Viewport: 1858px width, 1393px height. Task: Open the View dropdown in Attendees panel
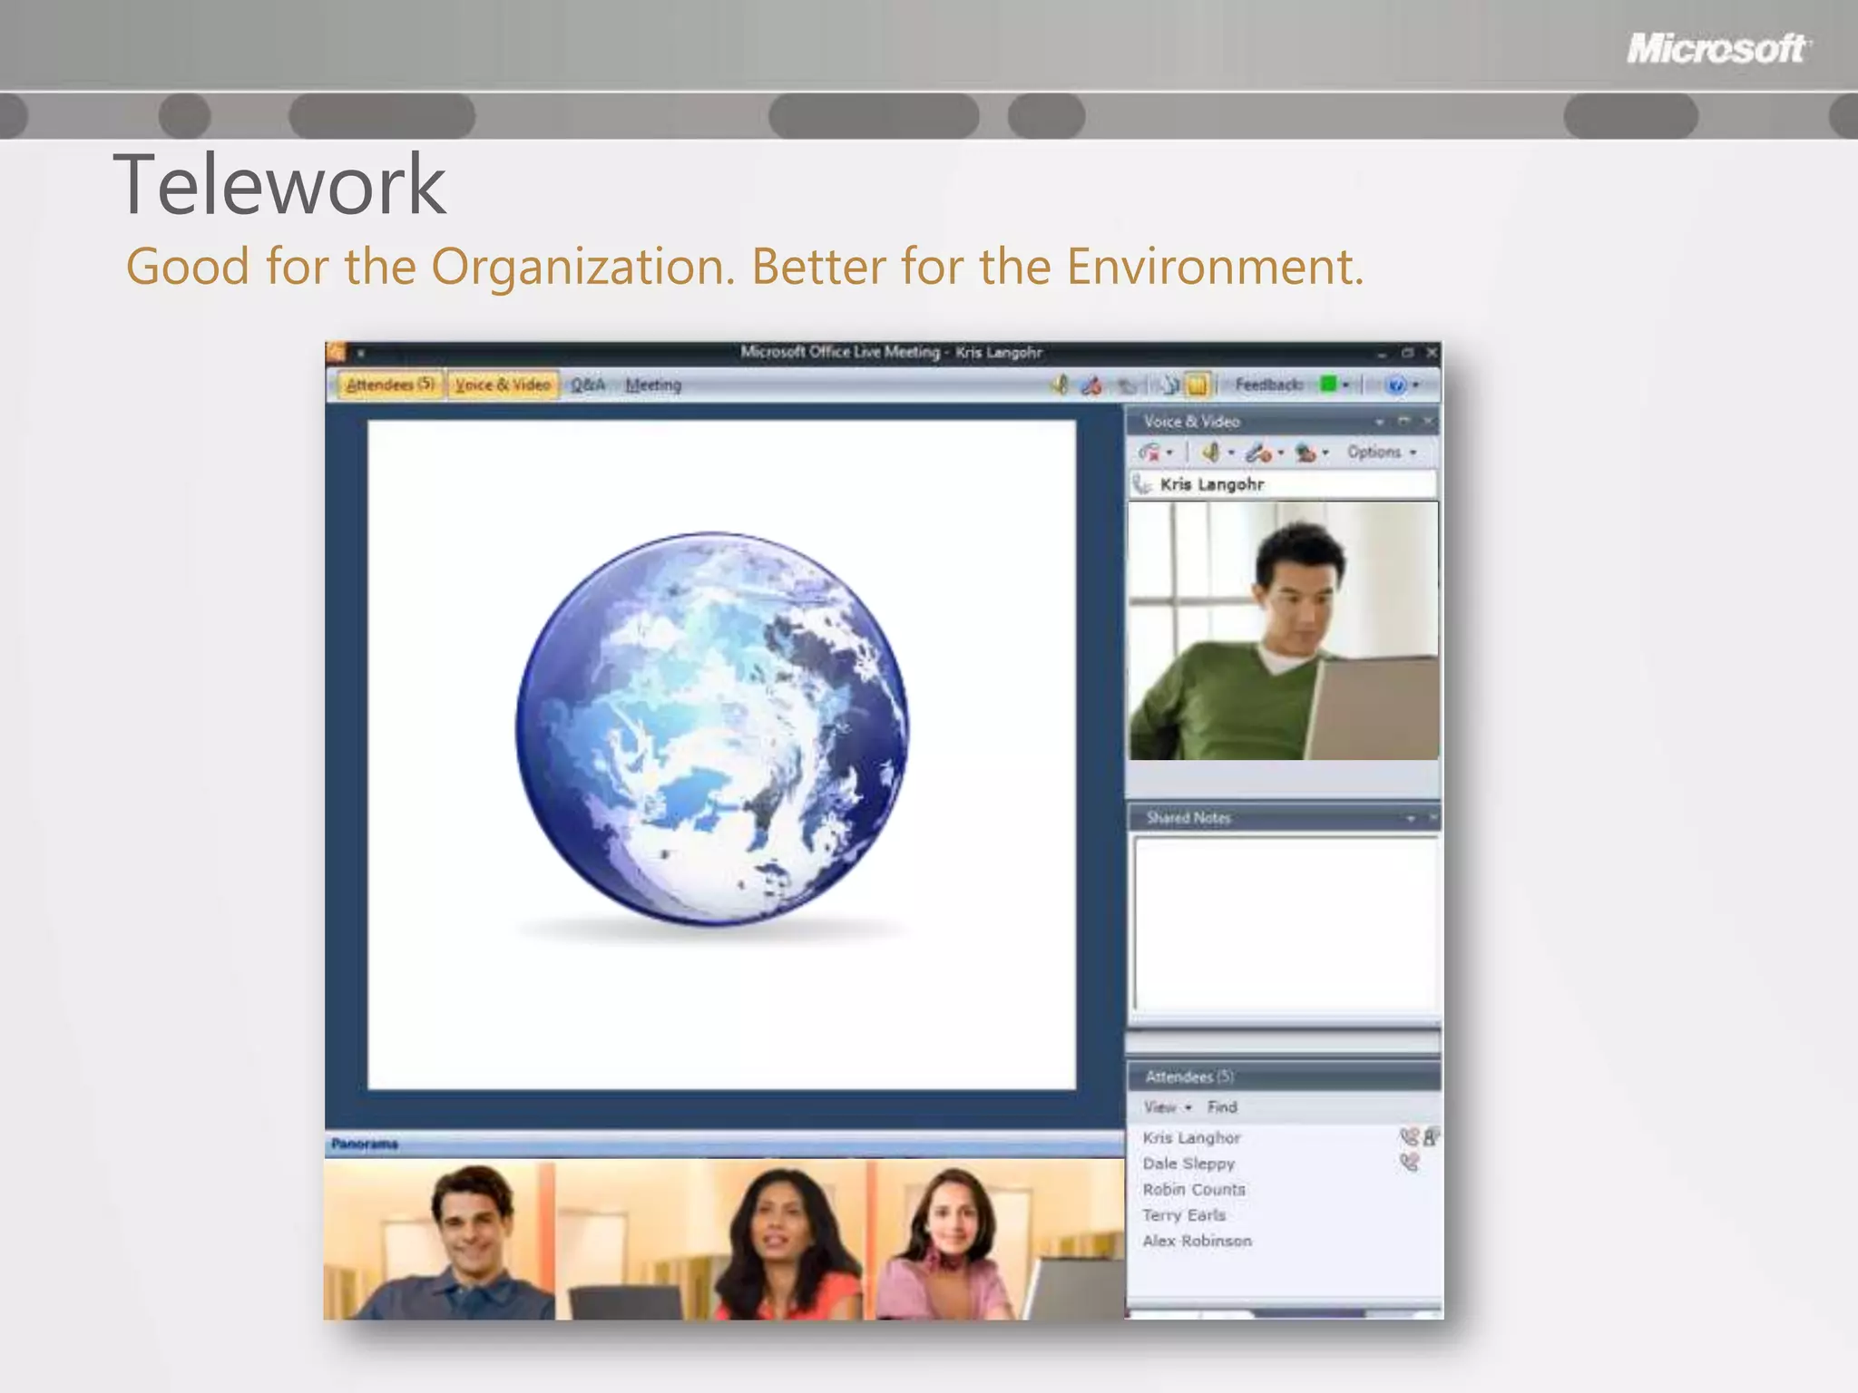point(1168,1106)
